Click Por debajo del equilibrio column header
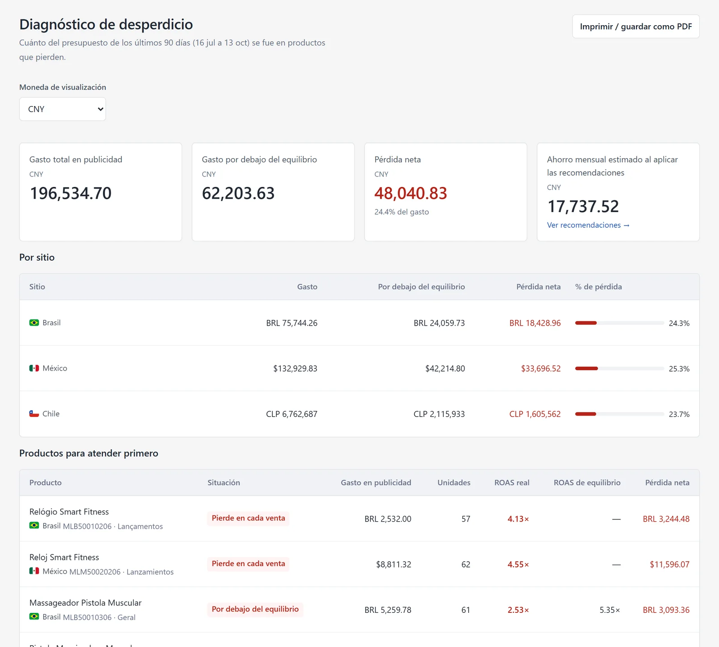The height and width of the screenshot is (647, 719). tap(422, 287)
